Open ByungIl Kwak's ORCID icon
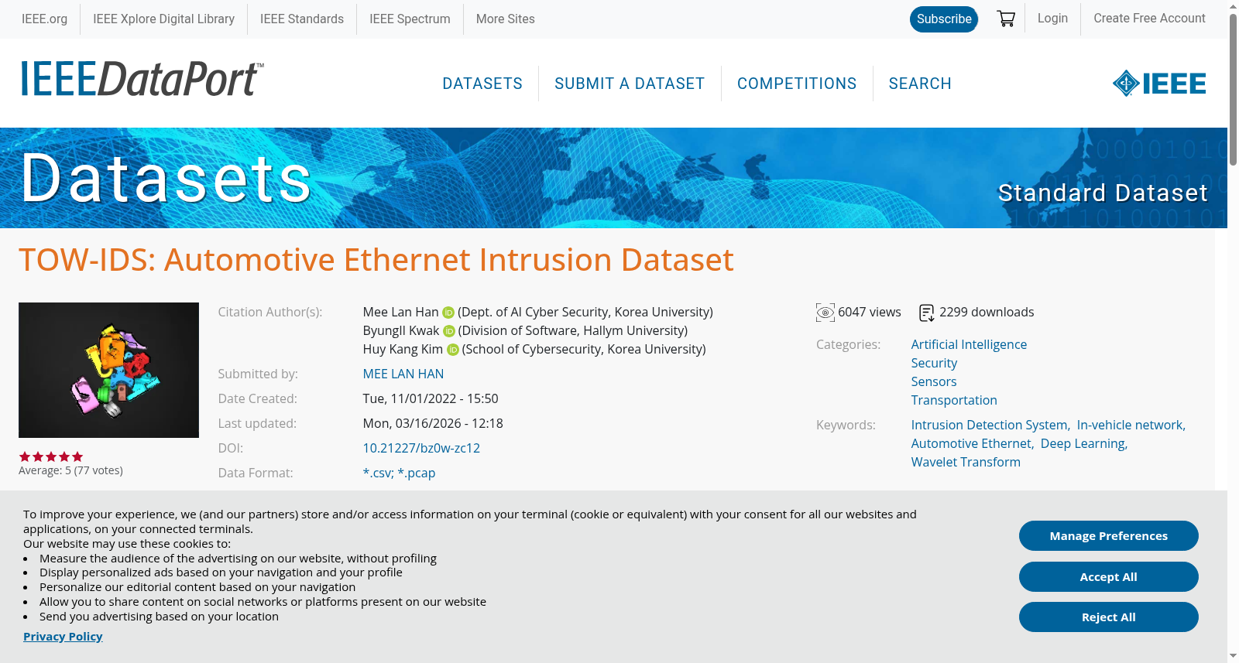 coord(449,331)
